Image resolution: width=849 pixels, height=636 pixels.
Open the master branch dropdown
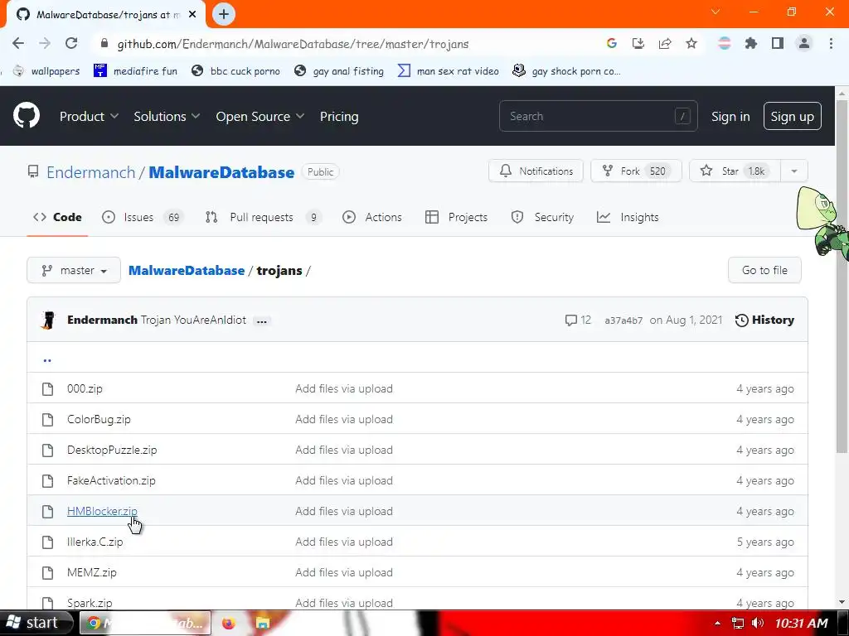coord(74,271)
